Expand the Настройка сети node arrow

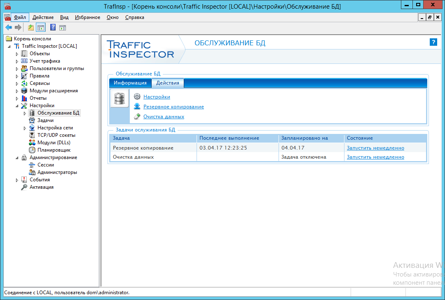point(25,128)
